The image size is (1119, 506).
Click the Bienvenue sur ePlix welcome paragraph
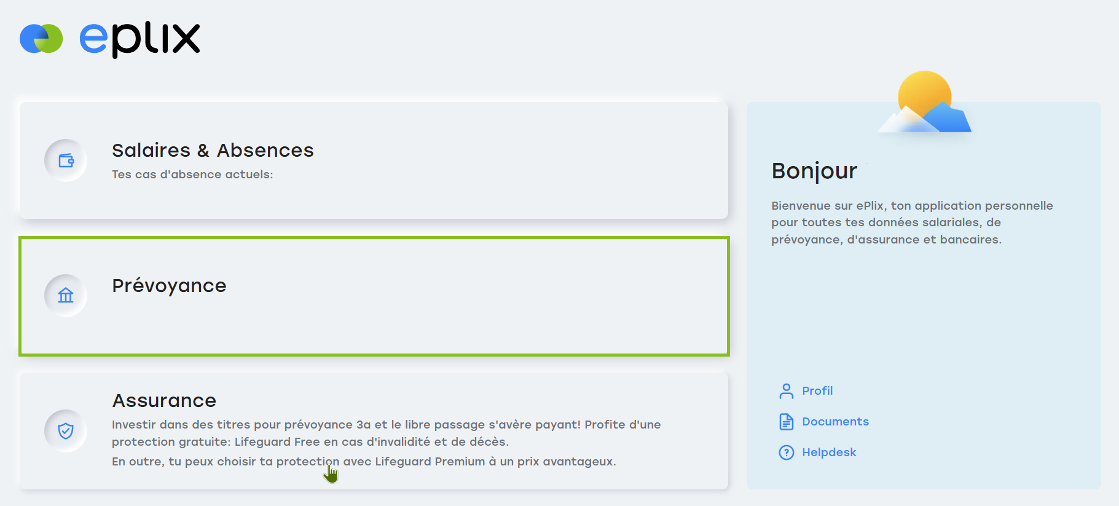pyautogui.click(x=912, y=223)
